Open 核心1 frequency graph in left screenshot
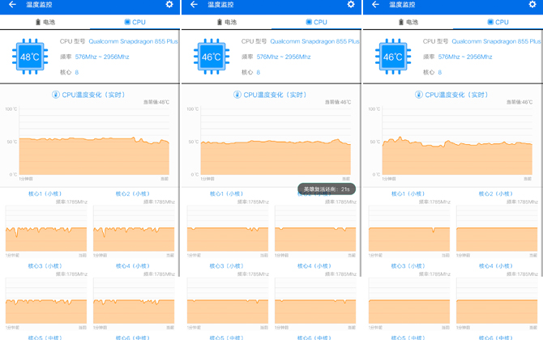The width and height of the screenshot is (543, 340). pos(46,228)
